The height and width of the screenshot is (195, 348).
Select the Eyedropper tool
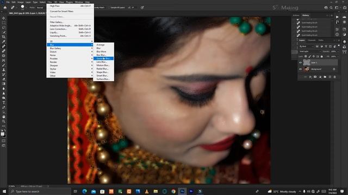click(4, 42)
